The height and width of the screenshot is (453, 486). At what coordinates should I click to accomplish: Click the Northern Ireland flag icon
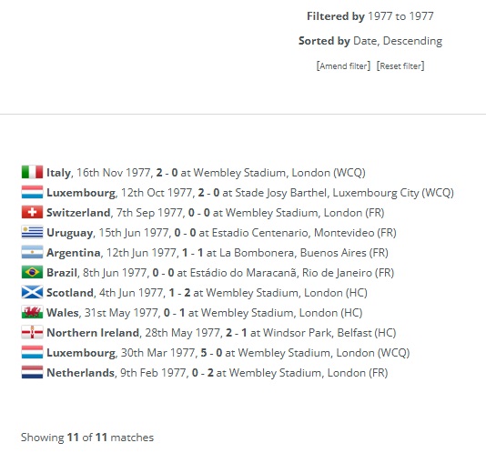point(32,332)
